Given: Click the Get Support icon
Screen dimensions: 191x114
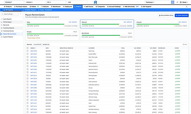Looking at the screenshot, I should point(142,7).
